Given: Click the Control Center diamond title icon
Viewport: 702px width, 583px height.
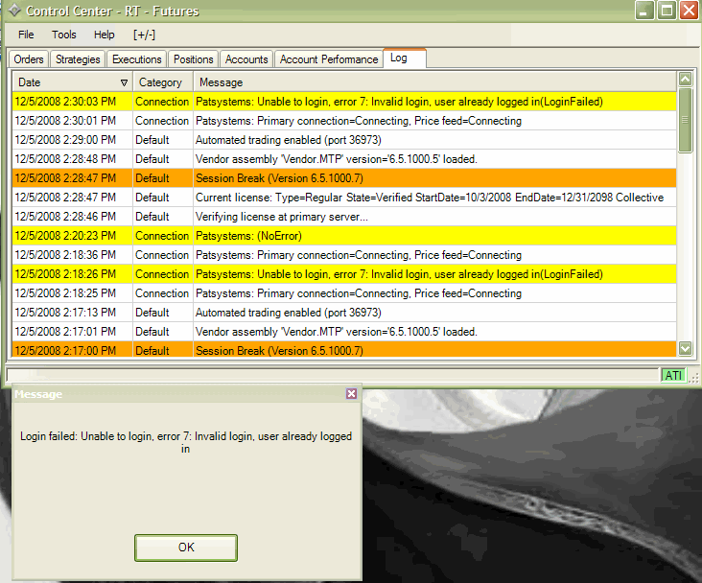Looking at the screenshot, I should (x=14, y=11).
